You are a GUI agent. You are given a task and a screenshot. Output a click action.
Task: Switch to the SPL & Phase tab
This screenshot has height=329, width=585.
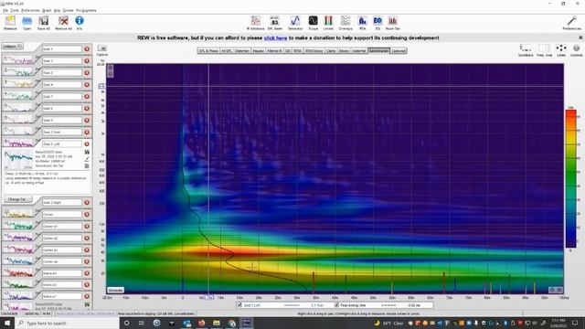tap(208, 51)
